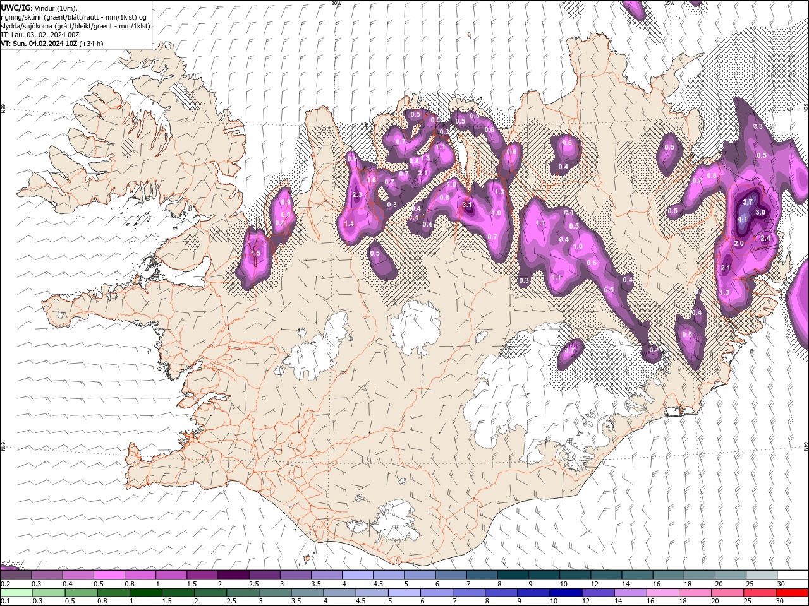Click the 'rigning/skúrir' legend description line
Viewport: 809px width, 606px height.
click(x=74, y=17)
